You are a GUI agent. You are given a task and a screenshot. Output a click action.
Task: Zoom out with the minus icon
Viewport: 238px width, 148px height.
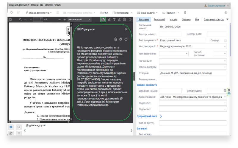(x=59, y=19)
